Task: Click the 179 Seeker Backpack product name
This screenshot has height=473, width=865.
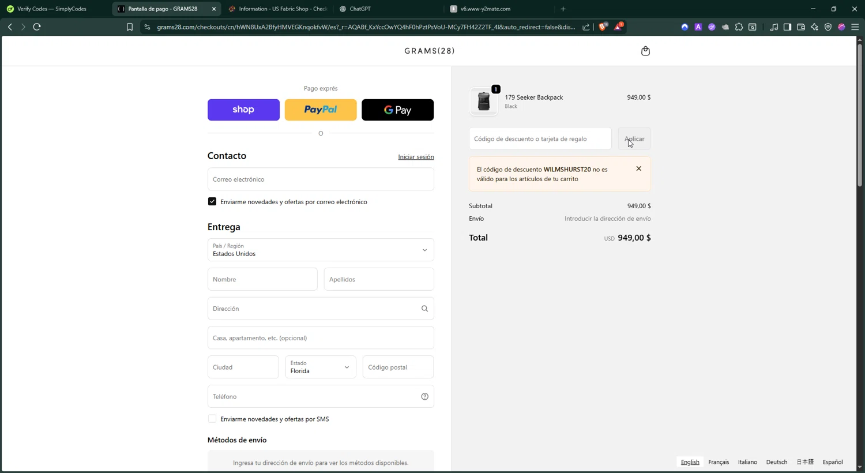Action: click(534, 97)
